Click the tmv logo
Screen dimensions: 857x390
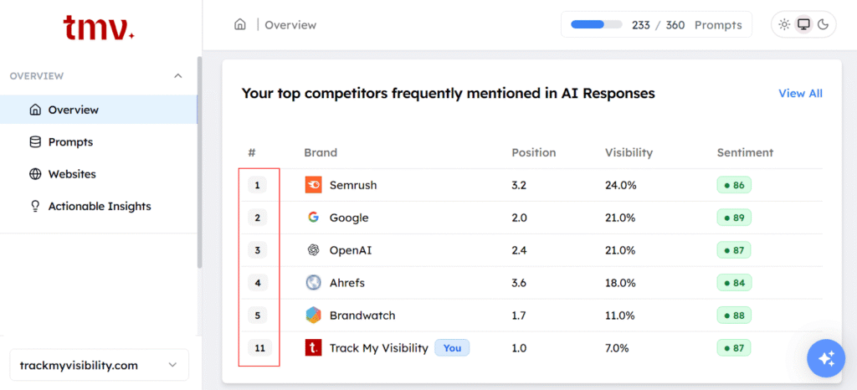pos(99,28)
